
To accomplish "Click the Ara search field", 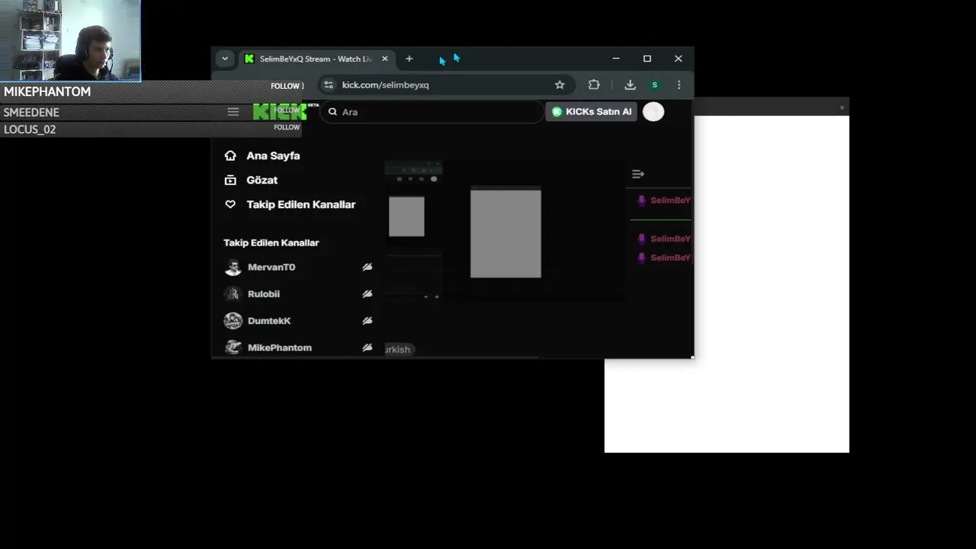I will (x=431, y=112).
